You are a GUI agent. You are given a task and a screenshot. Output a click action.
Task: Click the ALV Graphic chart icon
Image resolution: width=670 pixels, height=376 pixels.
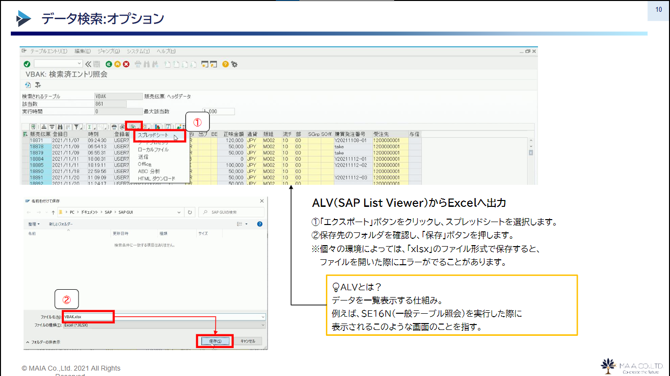coord(158,126)
